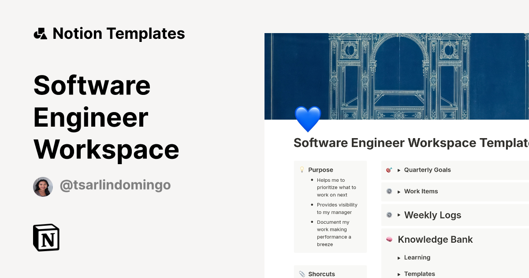Open the @tsarlindomingo profile link
Viewport: 529px width, 278px height.
pos(115,185)
